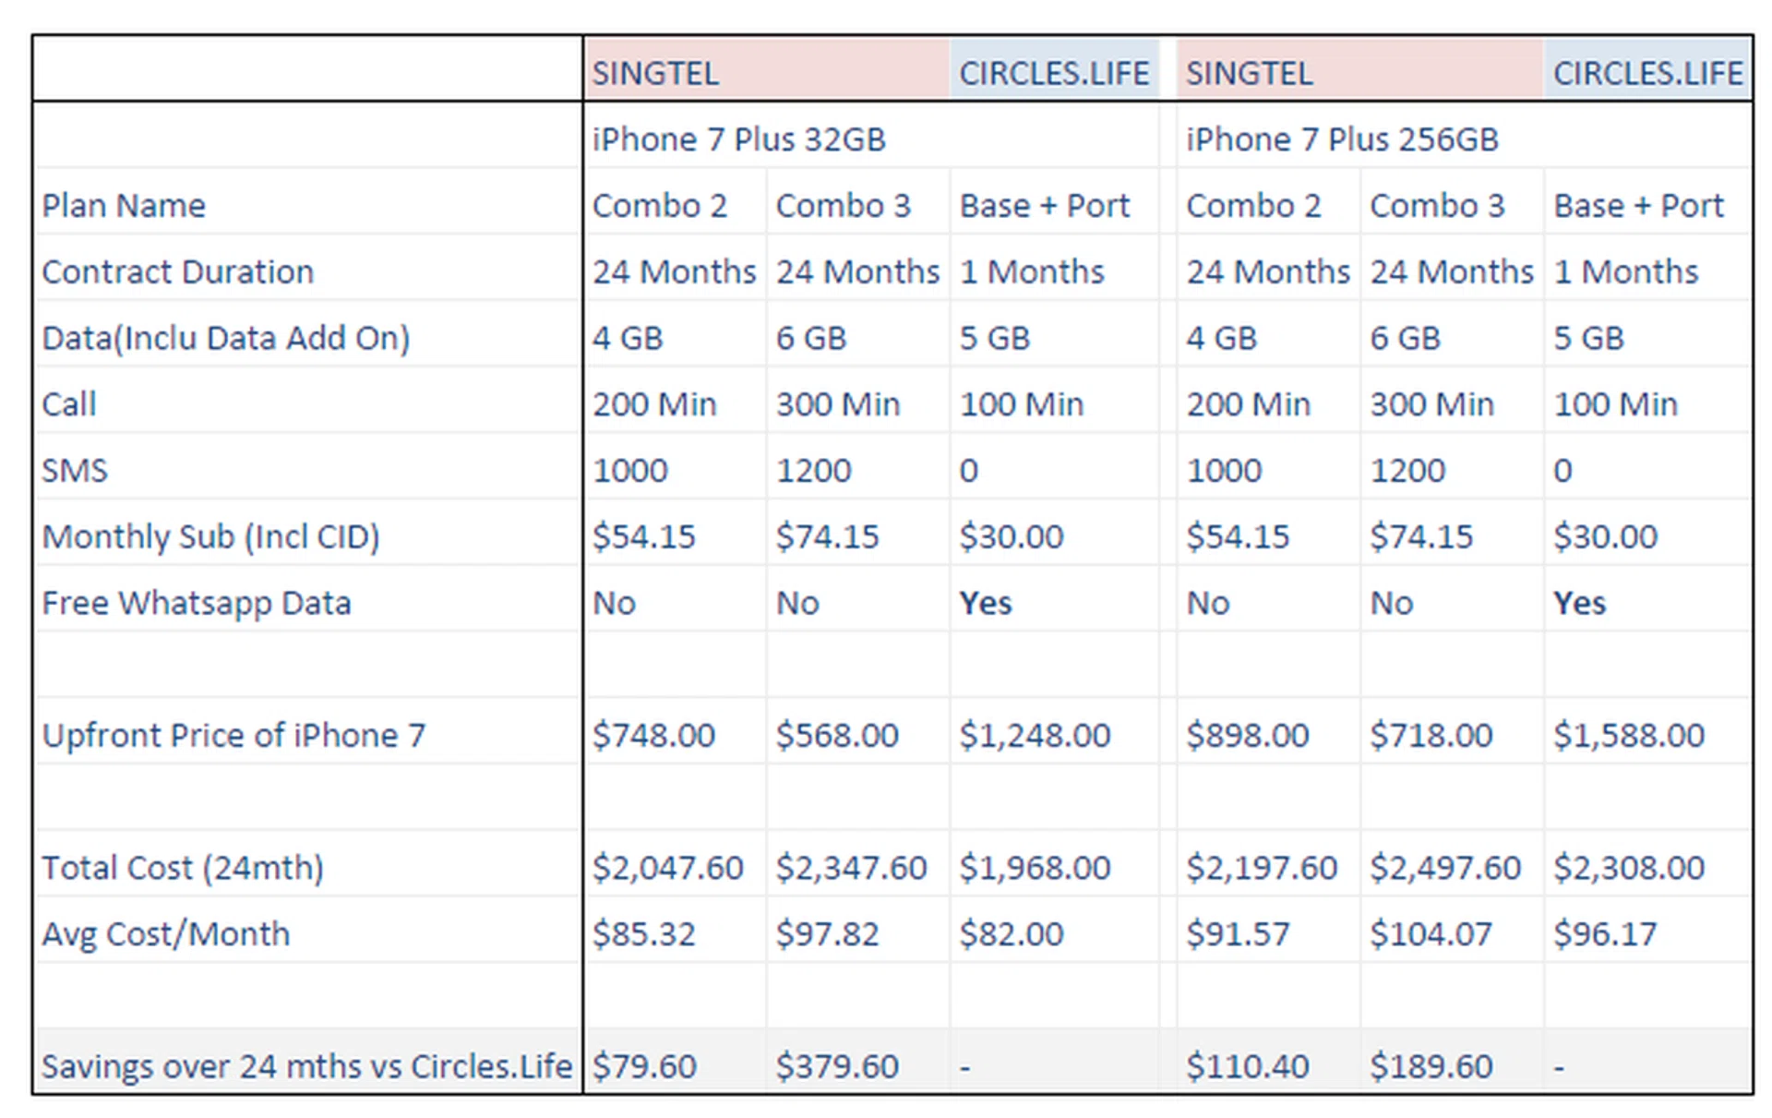1772x1118 pixels.
Task: Select the Upfront Price of iPhone 7 label
Action: (x=234, y=735)
